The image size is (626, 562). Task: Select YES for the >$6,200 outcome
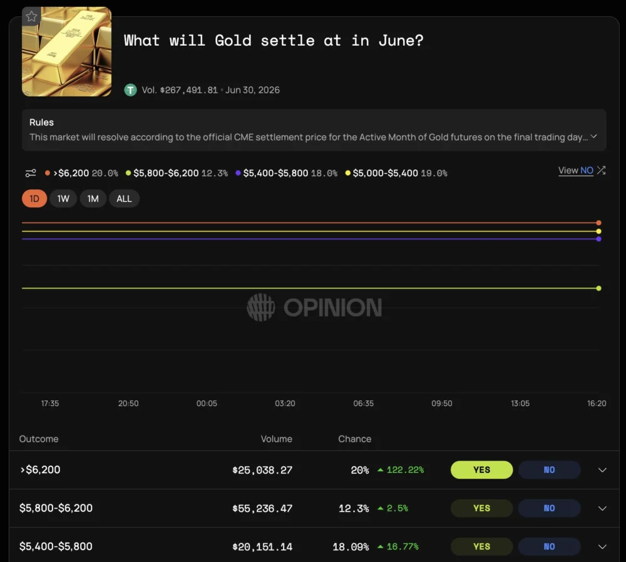481,469
